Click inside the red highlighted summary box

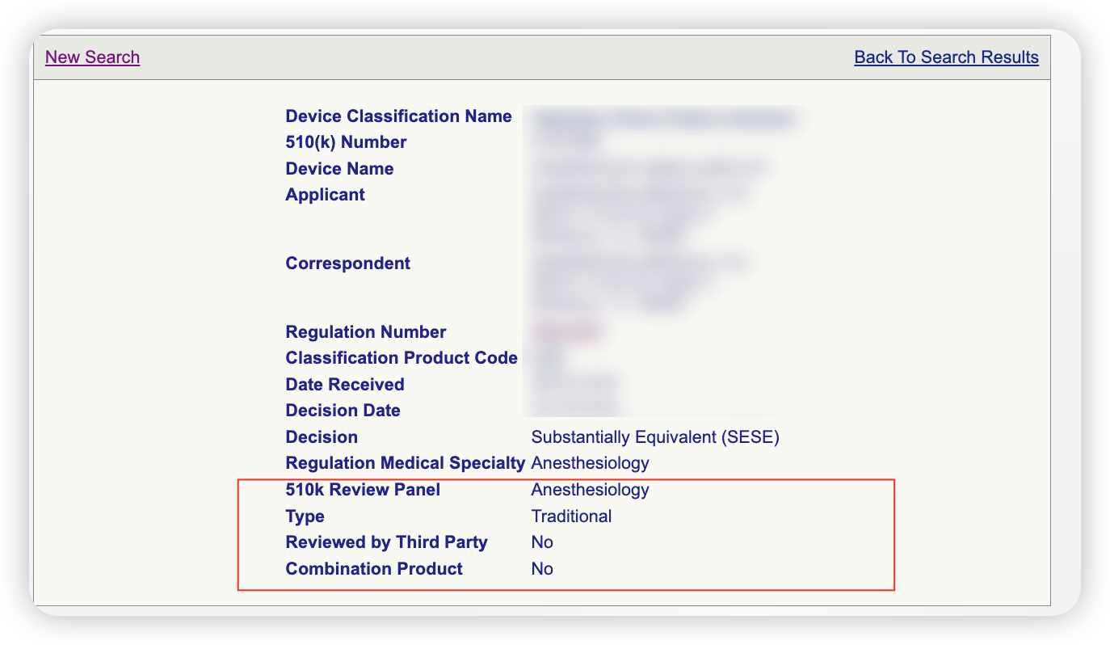point(566,533)
